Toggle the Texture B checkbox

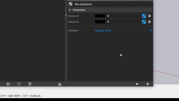click(x=149, y=22)
